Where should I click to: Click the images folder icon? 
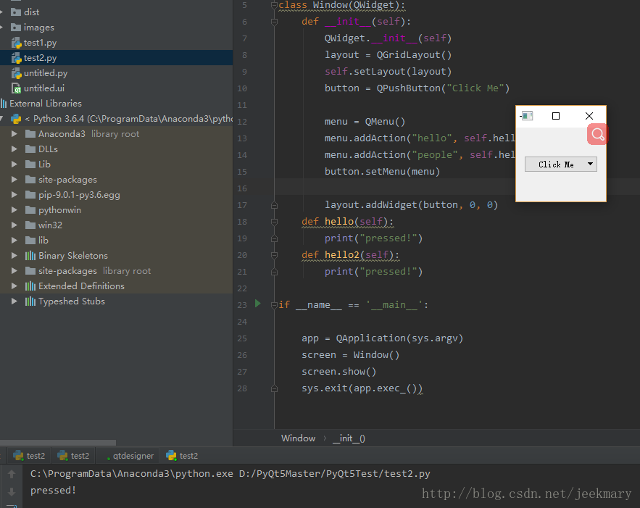point(16,28)
